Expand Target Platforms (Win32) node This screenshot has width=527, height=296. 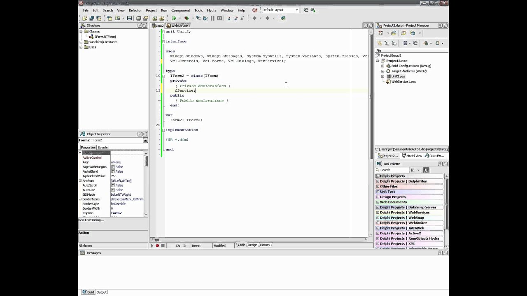pyautogui.click(x=382, y=71)
